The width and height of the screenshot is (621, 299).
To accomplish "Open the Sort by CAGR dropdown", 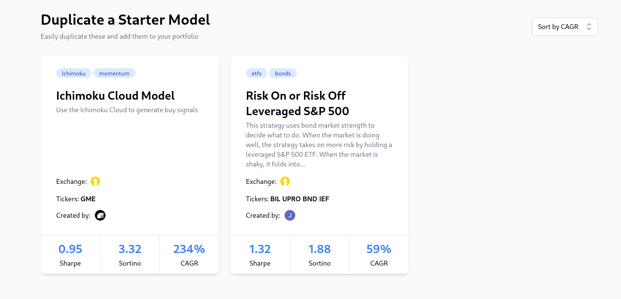I will pyautogui.click(x=565, y=27).
